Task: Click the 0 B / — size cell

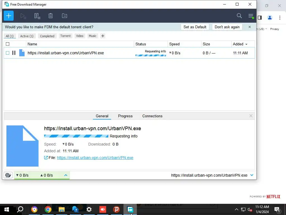Action: [209, 53]
